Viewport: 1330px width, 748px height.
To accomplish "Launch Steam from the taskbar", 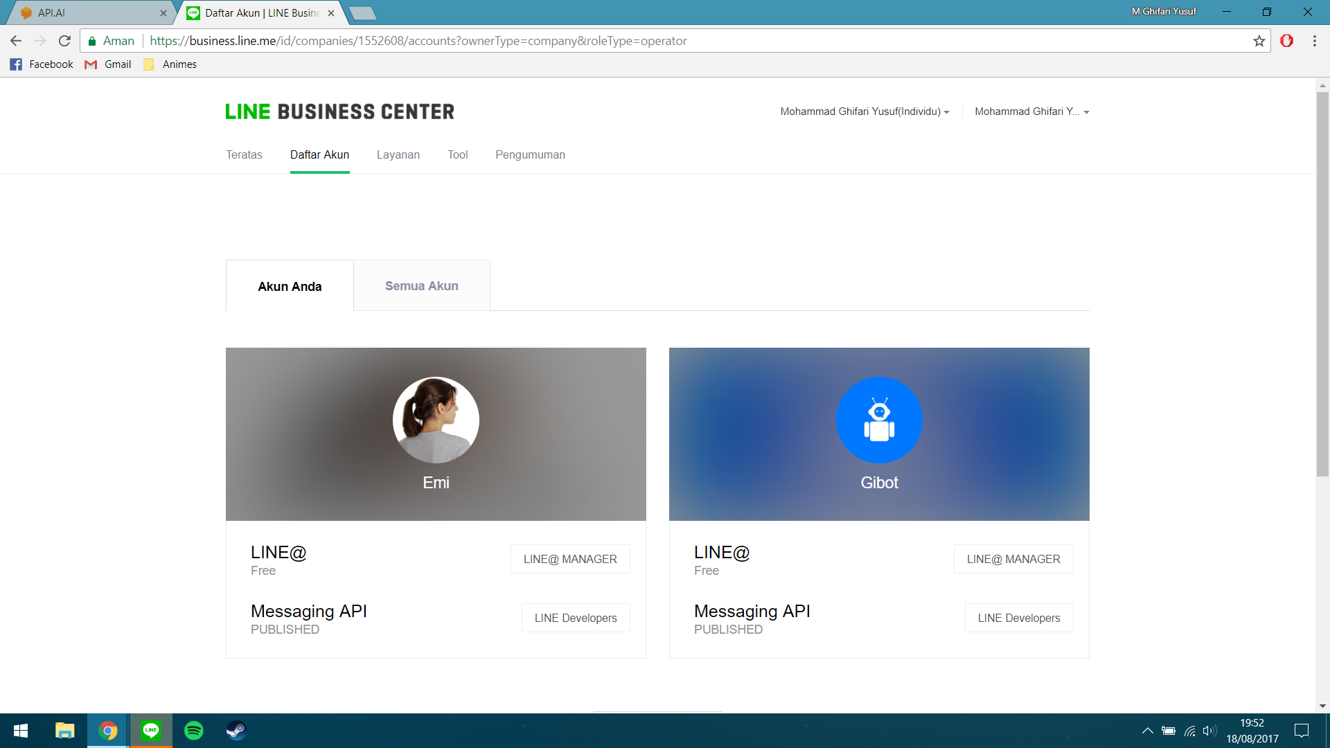I will 236,731.
